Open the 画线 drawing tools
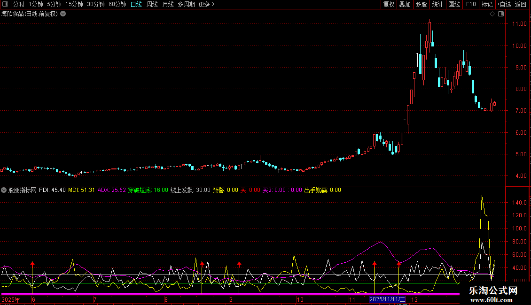The image size is (531, 305). [454, 4]
